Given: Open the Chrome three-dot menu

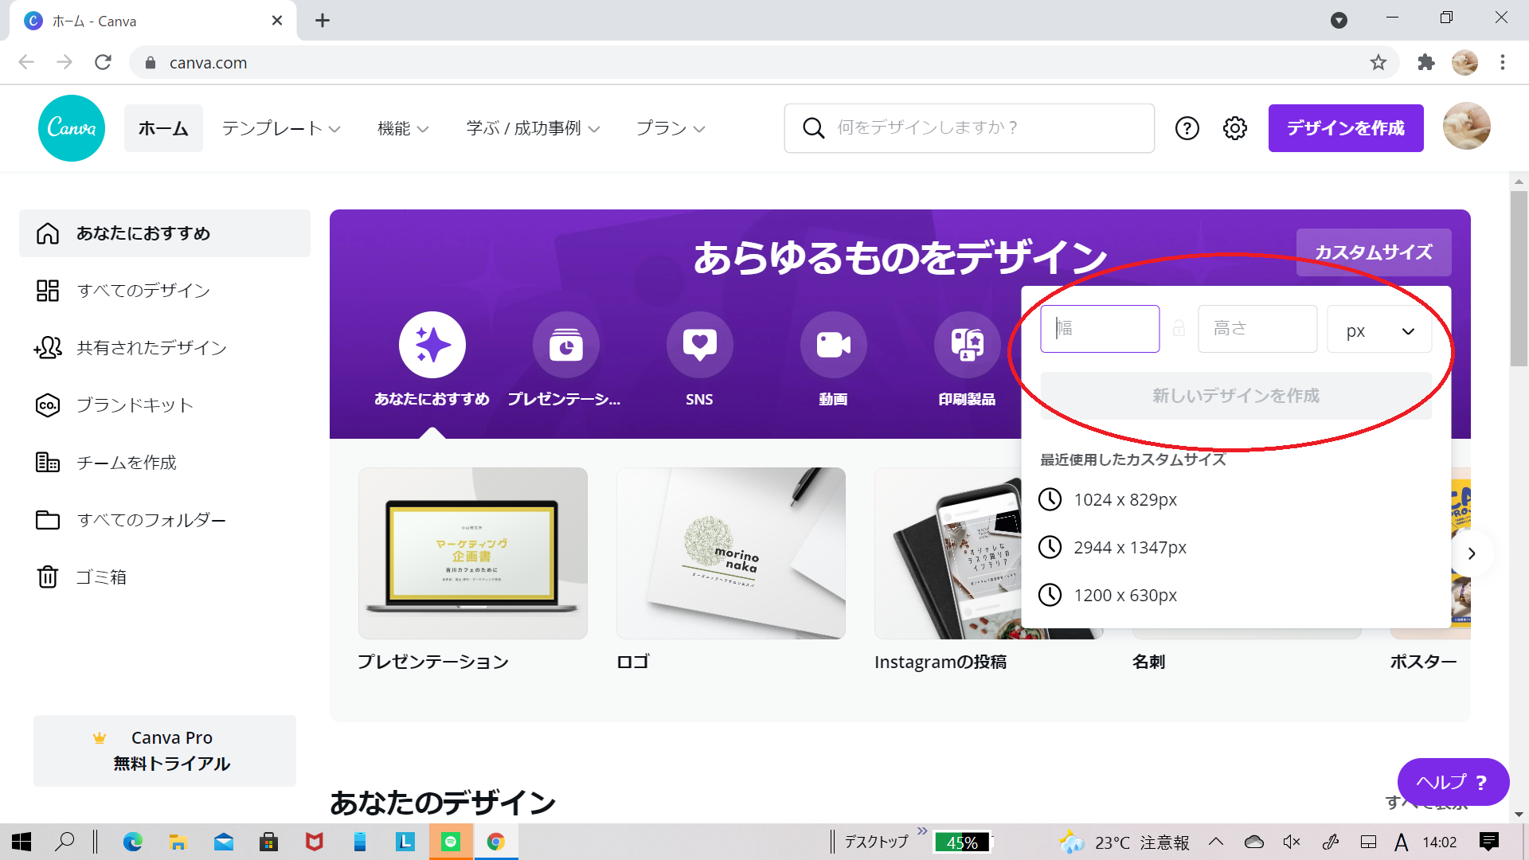Looking at the screenshot, I should (x=1503, y=62).
